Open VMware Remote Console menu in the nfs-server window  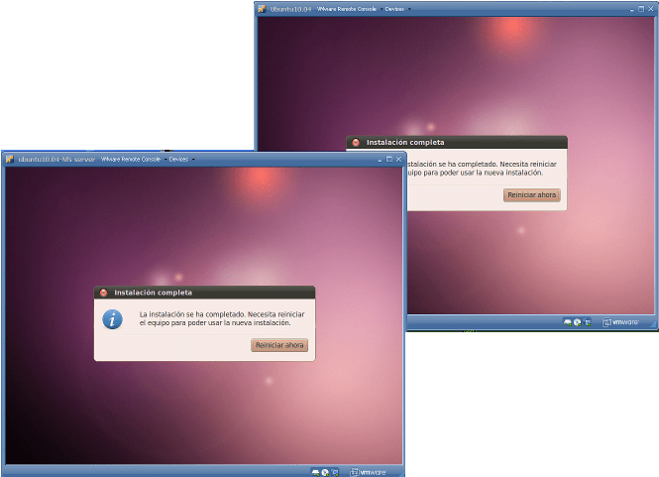point(133,159)
